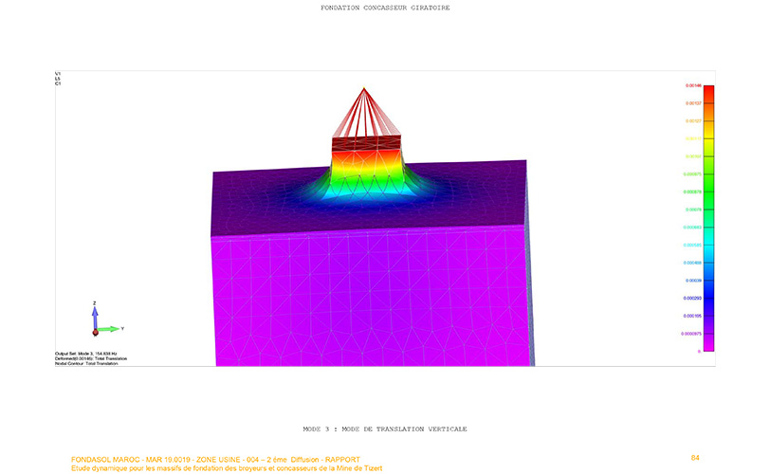Viewport: 770px width, 474px height.
Task: Click the Nodal Contour Total Translation text
Action: [x=85, y=364]
